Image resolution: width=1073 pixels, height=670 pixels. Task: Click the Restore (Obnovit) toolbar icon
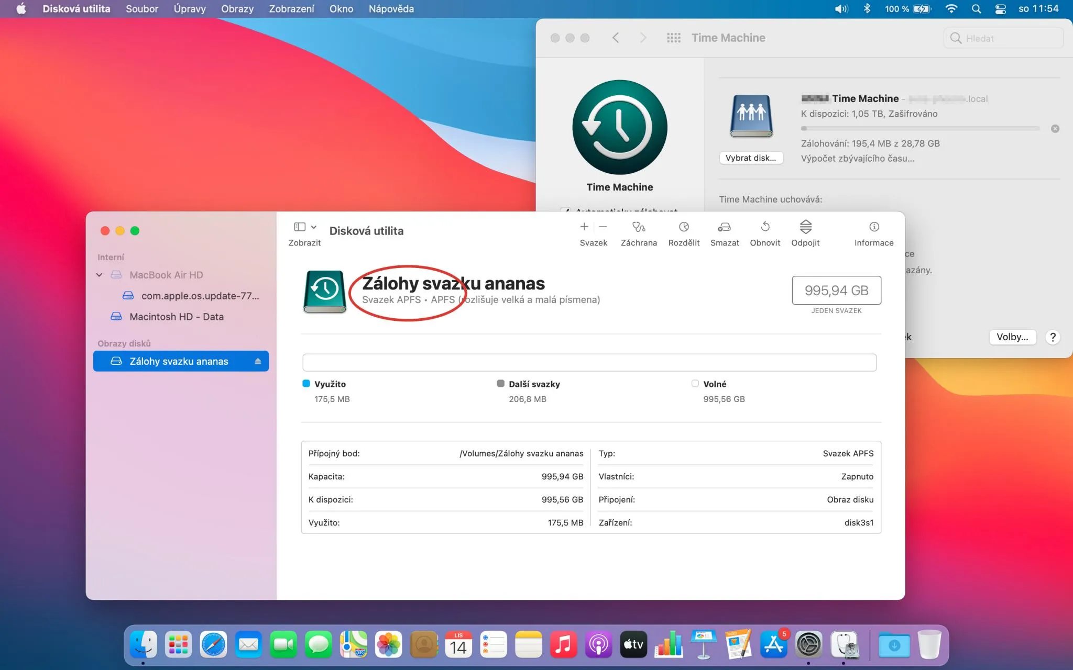[765, 227]
